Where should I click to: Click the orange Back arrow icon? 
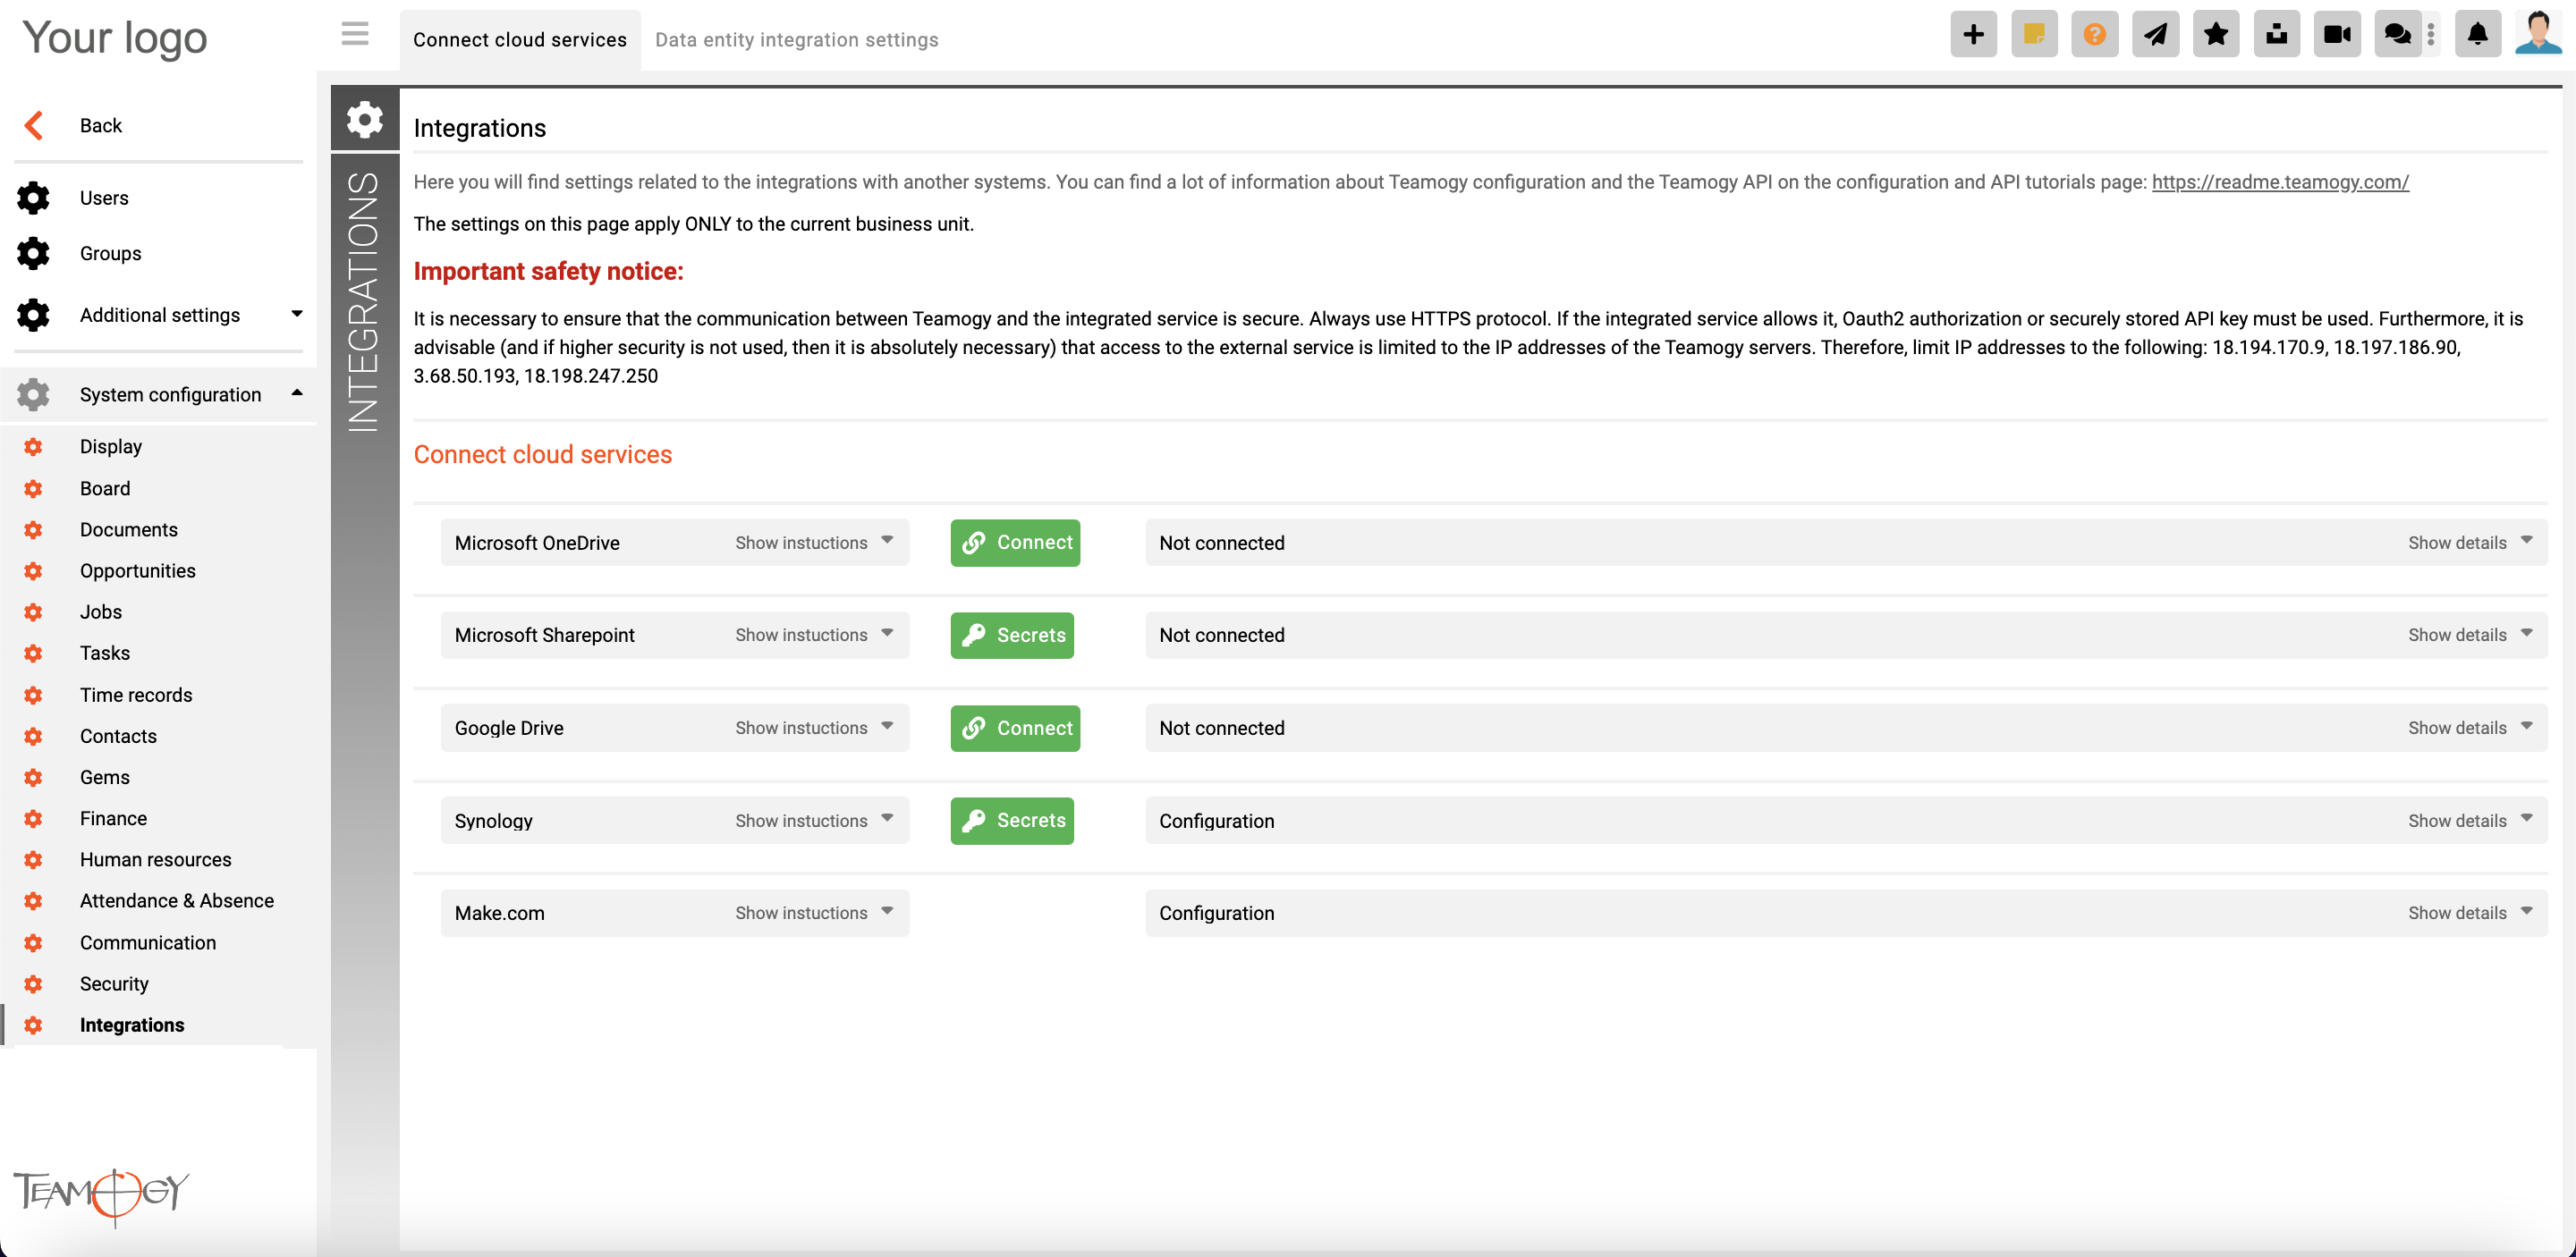[34, 125]
